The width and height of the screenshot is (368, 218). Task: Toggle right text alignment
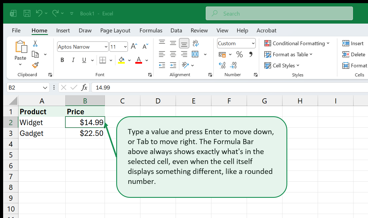pyautogui.click(x=184, y=54)
